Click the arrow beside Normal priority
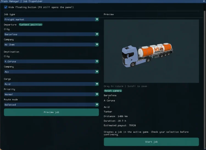Screen dimensions: 206x150 point(97,94)
